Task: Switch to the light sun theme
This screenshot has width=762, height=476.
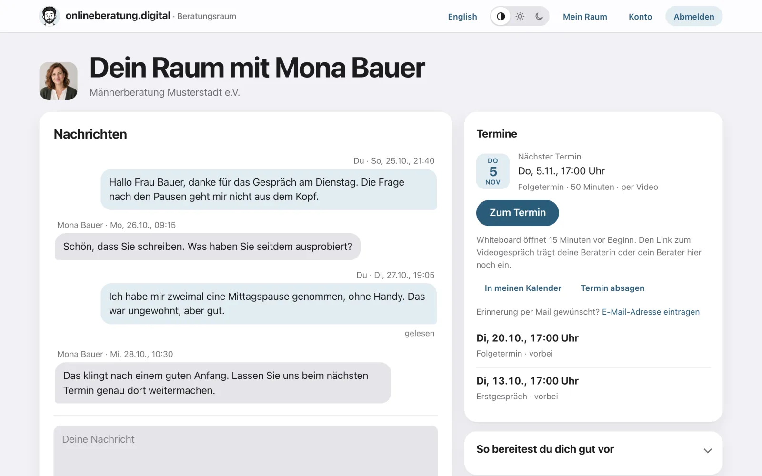Action: 520,16
